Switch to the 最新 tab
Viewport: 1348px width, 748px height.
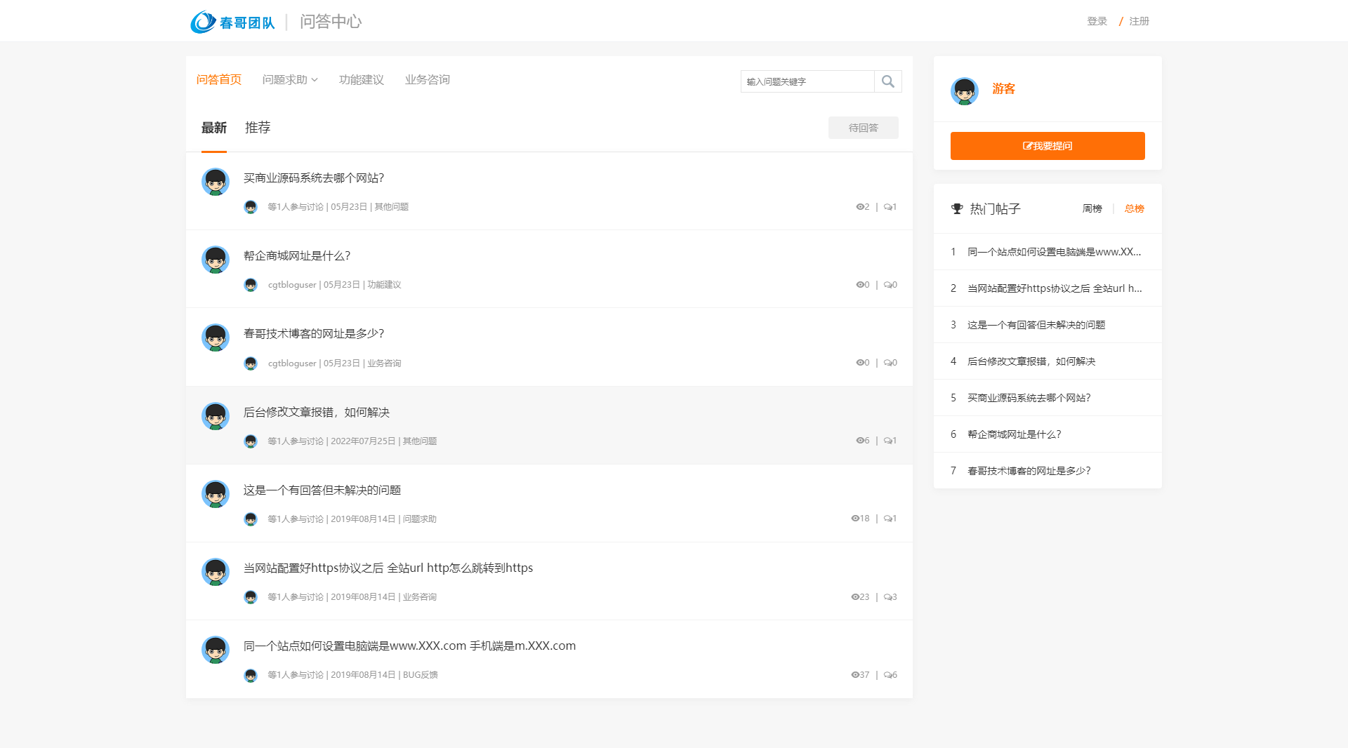click(x=214, y=128)
